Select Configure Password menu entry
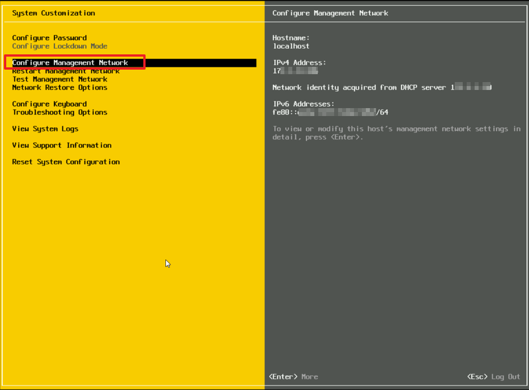 (x=49, y=38)
